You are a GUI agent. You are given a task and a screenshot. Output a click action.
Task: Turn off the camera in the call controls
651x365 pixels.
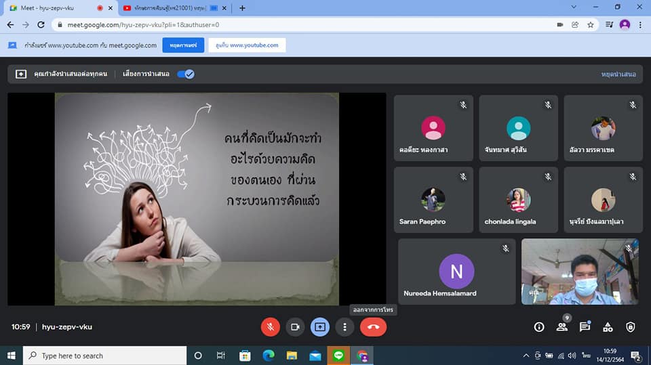[x=295, y=326]
